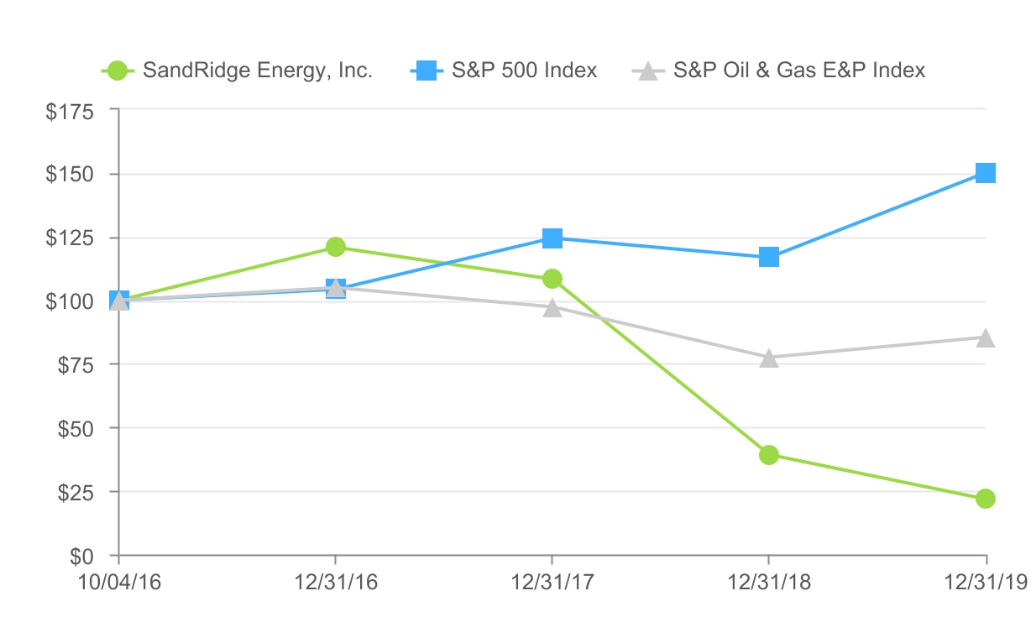
Task: Select the gray triangle point at 12/31/19
Action: (x=986, y=338)
